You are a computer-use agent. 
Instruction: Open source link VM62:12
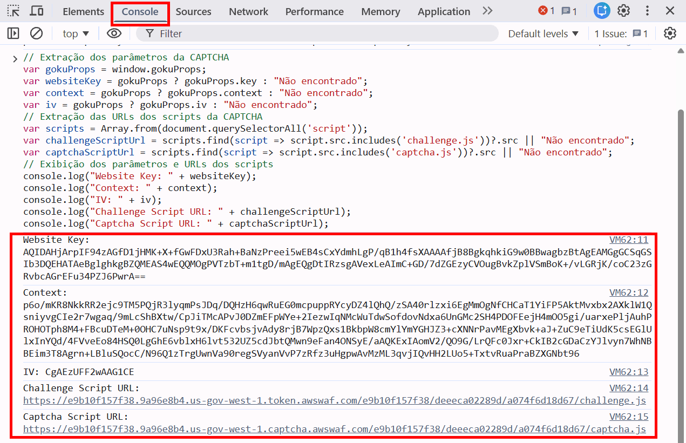tap(629, 292)
